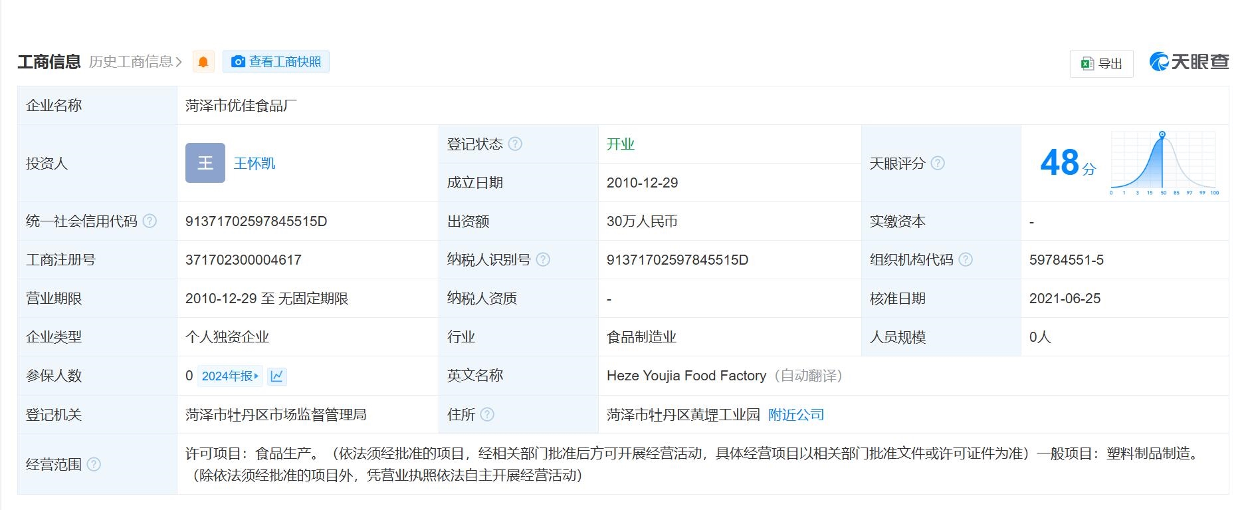Click the business term 2010-12-29 至 无固定期限
This screenshot has height=510, width=1244.
tap(267, 299)
